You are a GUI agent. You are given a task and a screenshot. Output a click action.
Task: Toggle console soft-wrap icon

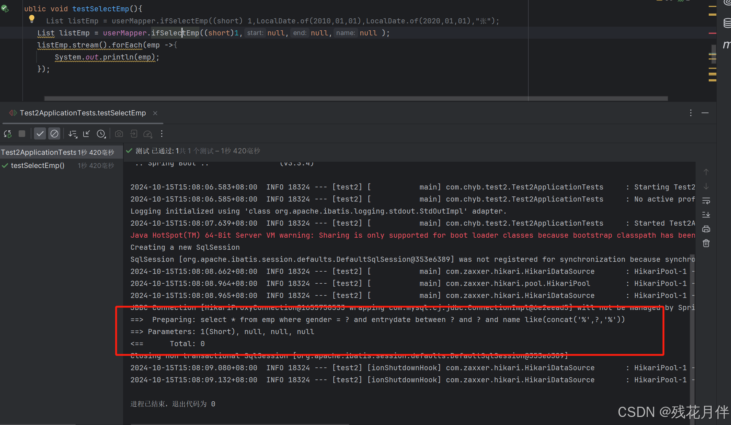(706, 201)
